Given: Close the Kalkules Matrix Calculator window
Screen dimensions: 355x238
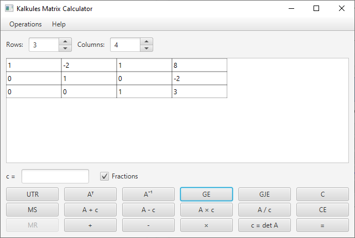Looking at the screenshot, I should tap(342, 9).
